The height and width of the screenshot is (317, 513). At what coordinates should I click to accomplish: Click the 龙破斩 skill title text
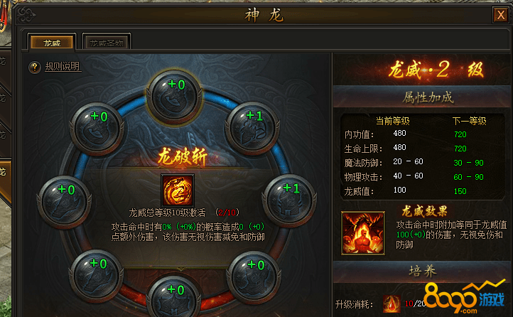point(182,157)
